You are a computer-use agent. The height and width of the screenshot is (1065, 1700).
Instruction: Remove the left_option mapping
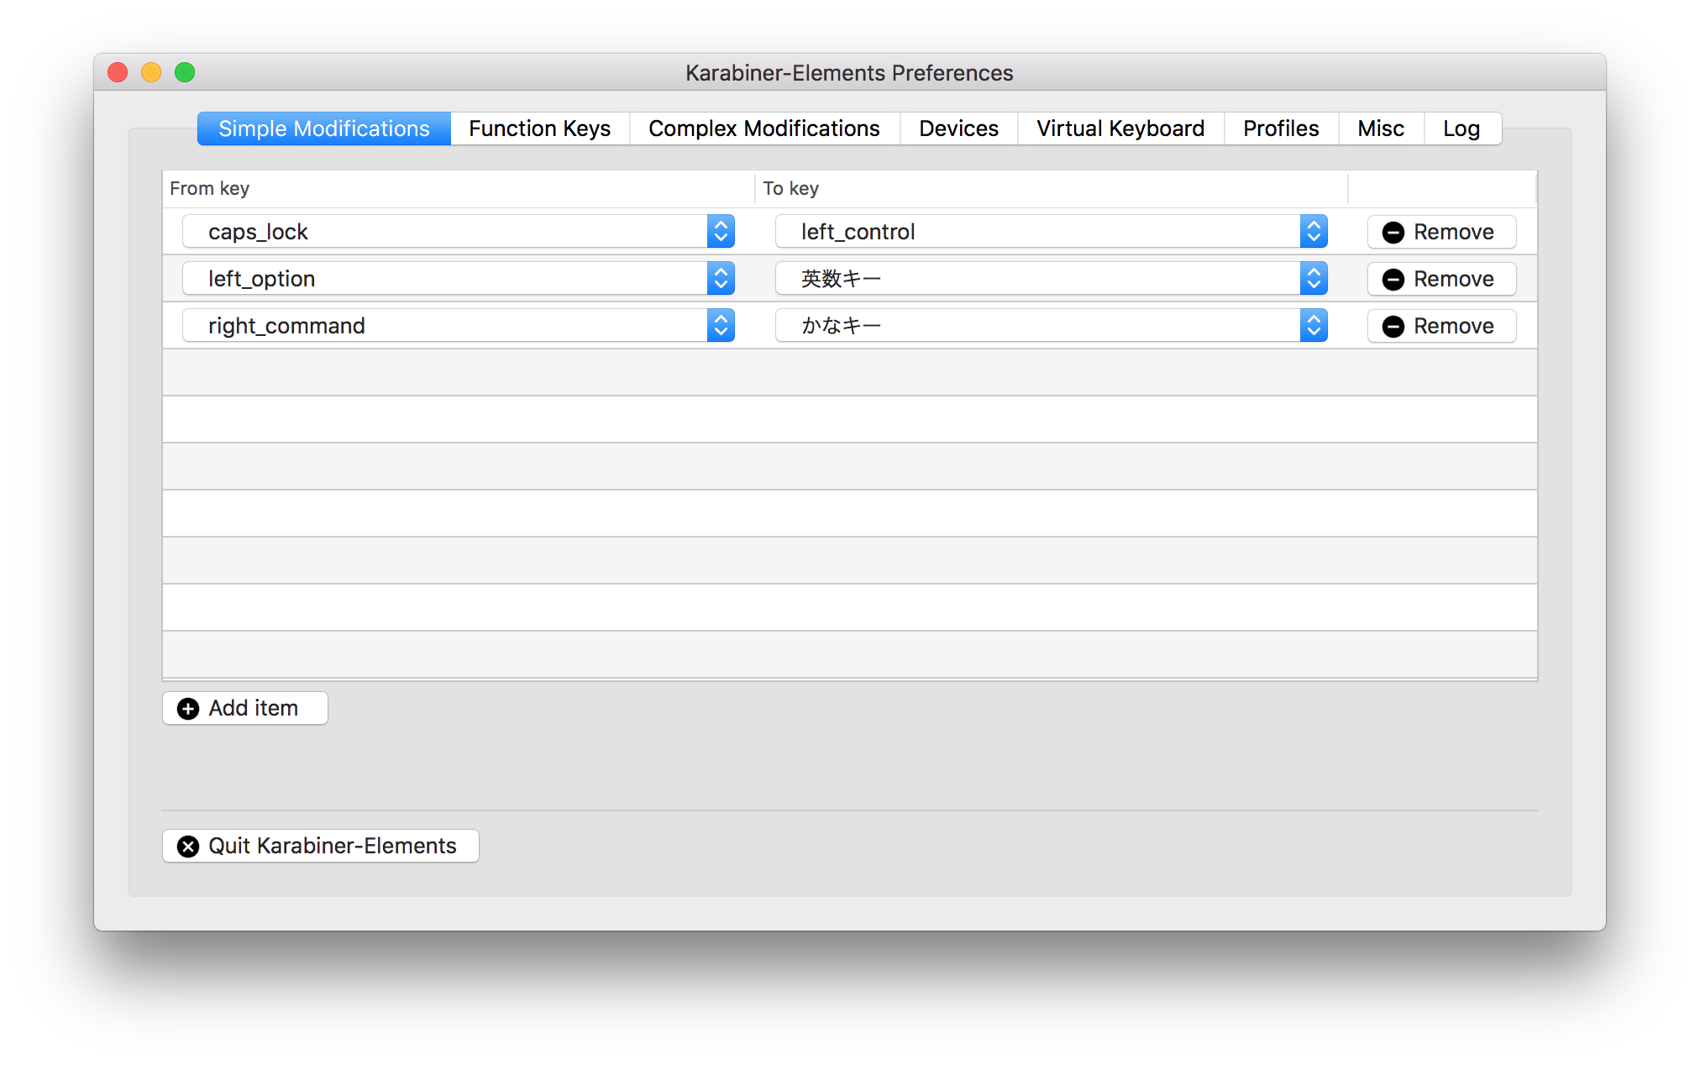(x=1441, y=279)
